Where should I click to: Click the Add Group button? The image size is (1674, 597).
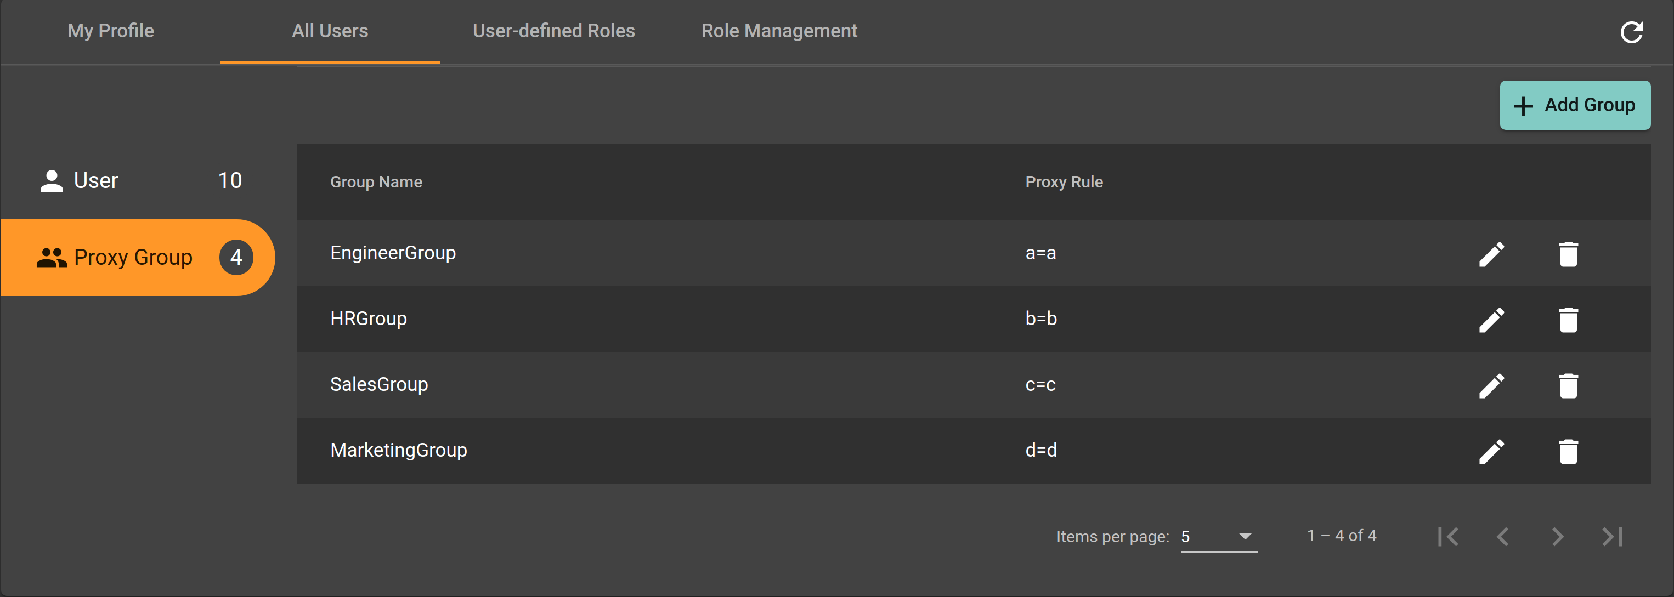pos(1575,105)
